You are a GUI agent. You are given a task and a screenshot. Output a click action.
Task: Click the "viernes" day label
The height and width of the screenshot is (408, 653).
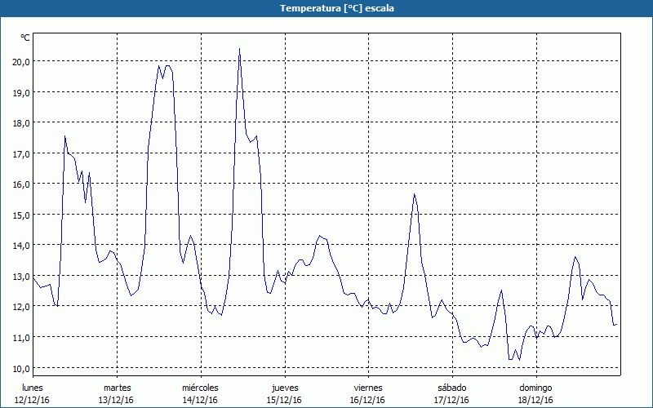tap(368, 387)
